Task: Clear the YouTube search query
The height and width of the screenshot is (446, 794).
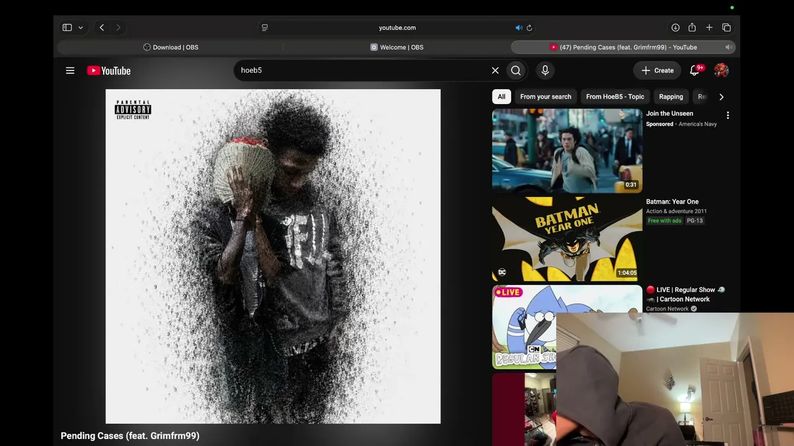Action: tap(495, 71)
